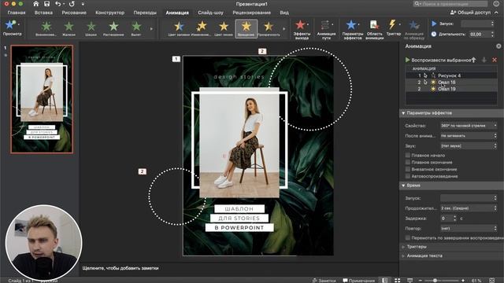The image size is (504, 283).
Task: Delete animation with red X icon
Action: (x=495, y=60)
